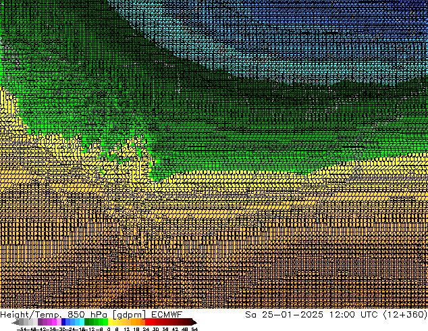Click the "[gdpm]" unit label
This screenshot has width=428, height=331.
click(x=130, y=315)
